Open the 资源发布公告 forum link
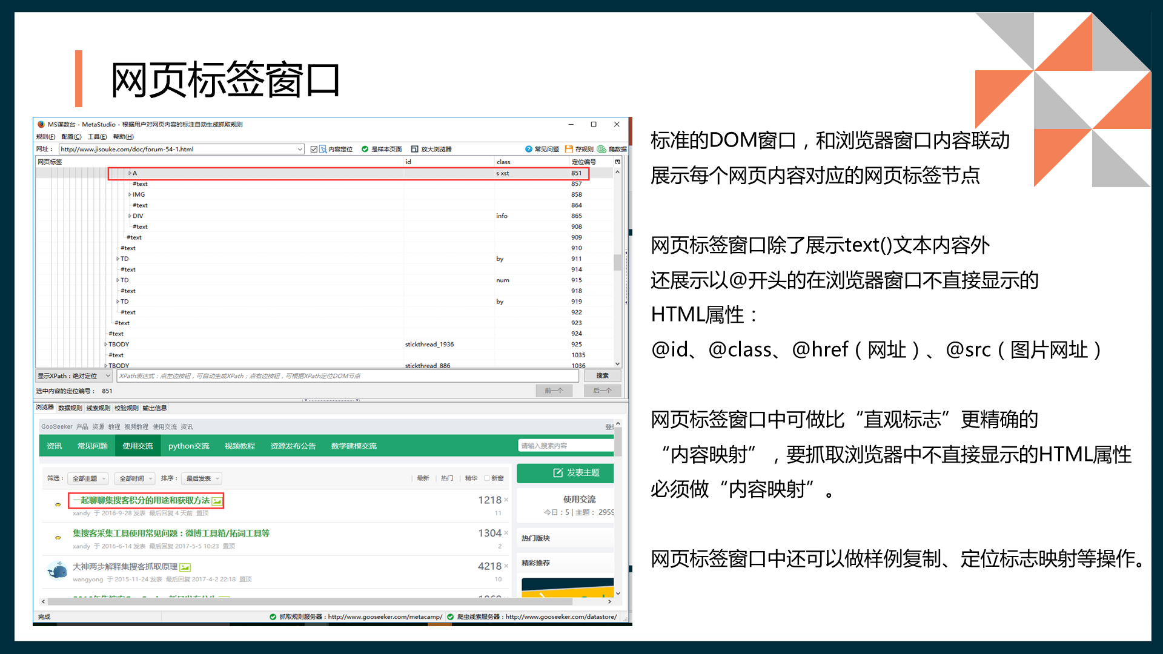 point(293,446)
